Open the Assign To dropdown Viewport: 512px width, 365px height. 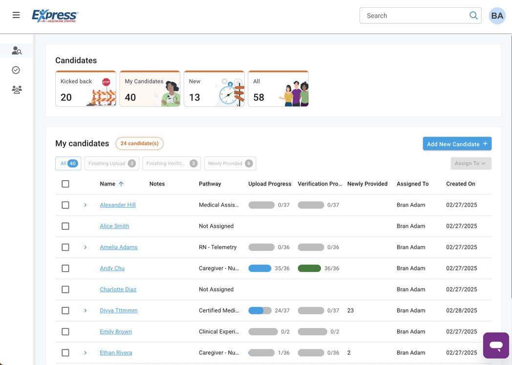pyautogui.click(x=470, y=163)
